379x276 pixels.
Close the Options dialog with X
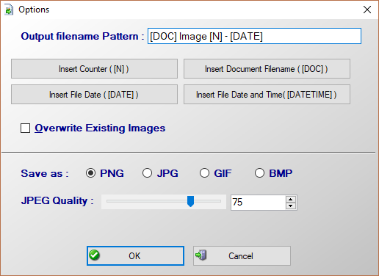click(367, 10)
